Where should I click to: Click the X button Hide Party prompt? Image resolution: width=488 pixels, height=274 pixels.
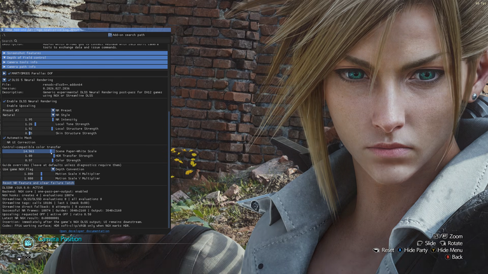[x=412, y=250]
